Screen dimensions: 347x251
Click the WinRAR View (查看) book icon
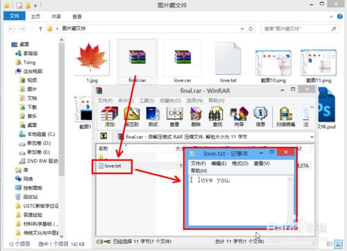[x=174, y=116]
